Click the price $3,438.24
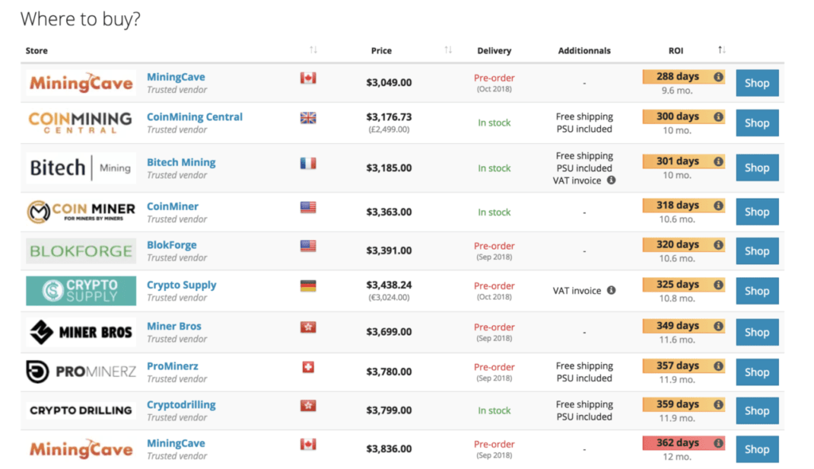This screenshot has height=469, width=814. 389,285
